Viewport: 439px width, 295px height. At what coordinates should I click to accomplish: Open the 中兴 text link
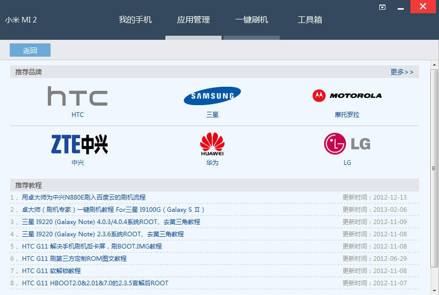[x=78, y=163]
